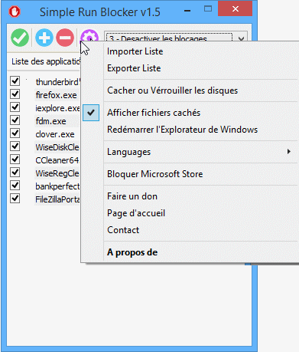The height and width of the screenshot is (352, 299).
Task: Close the Simple Run Blocker window
Action: coord(236,9)
